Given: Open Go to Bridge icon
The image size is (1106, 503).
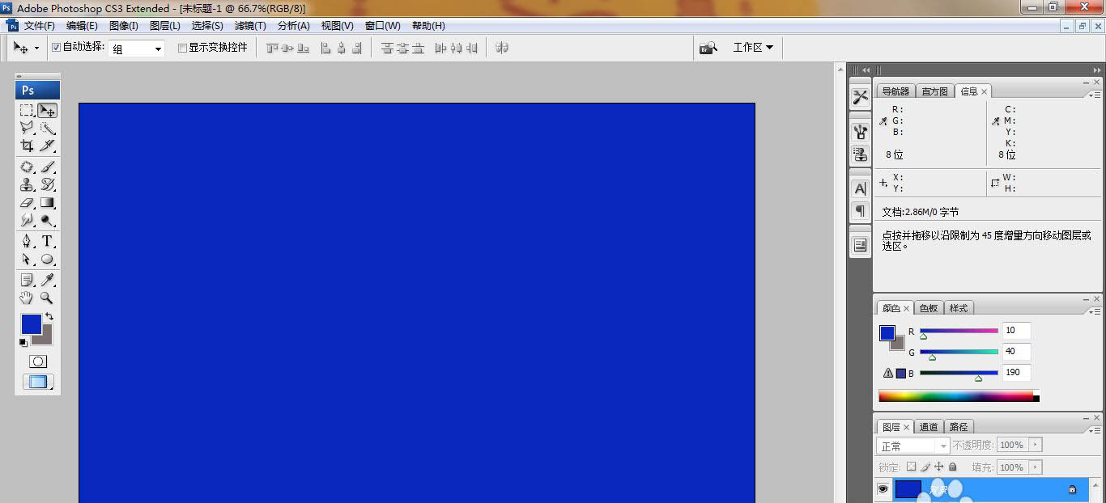Looking at the screenshot, I should tap(708, 48).
